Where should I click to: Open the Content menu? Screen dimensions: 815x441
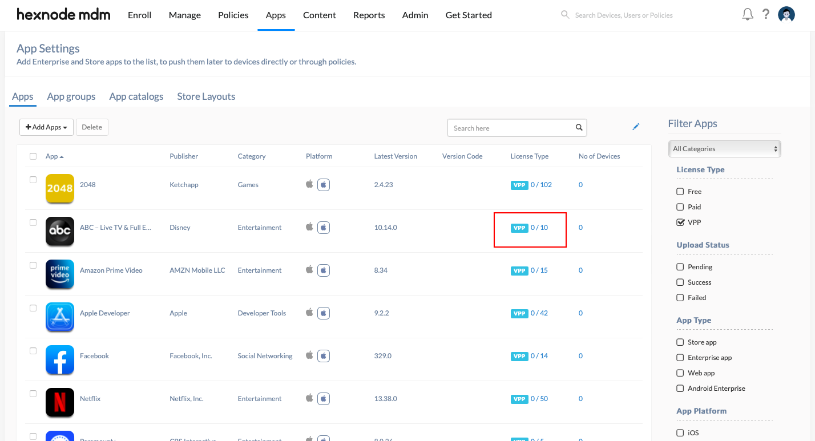coord(320,15)
